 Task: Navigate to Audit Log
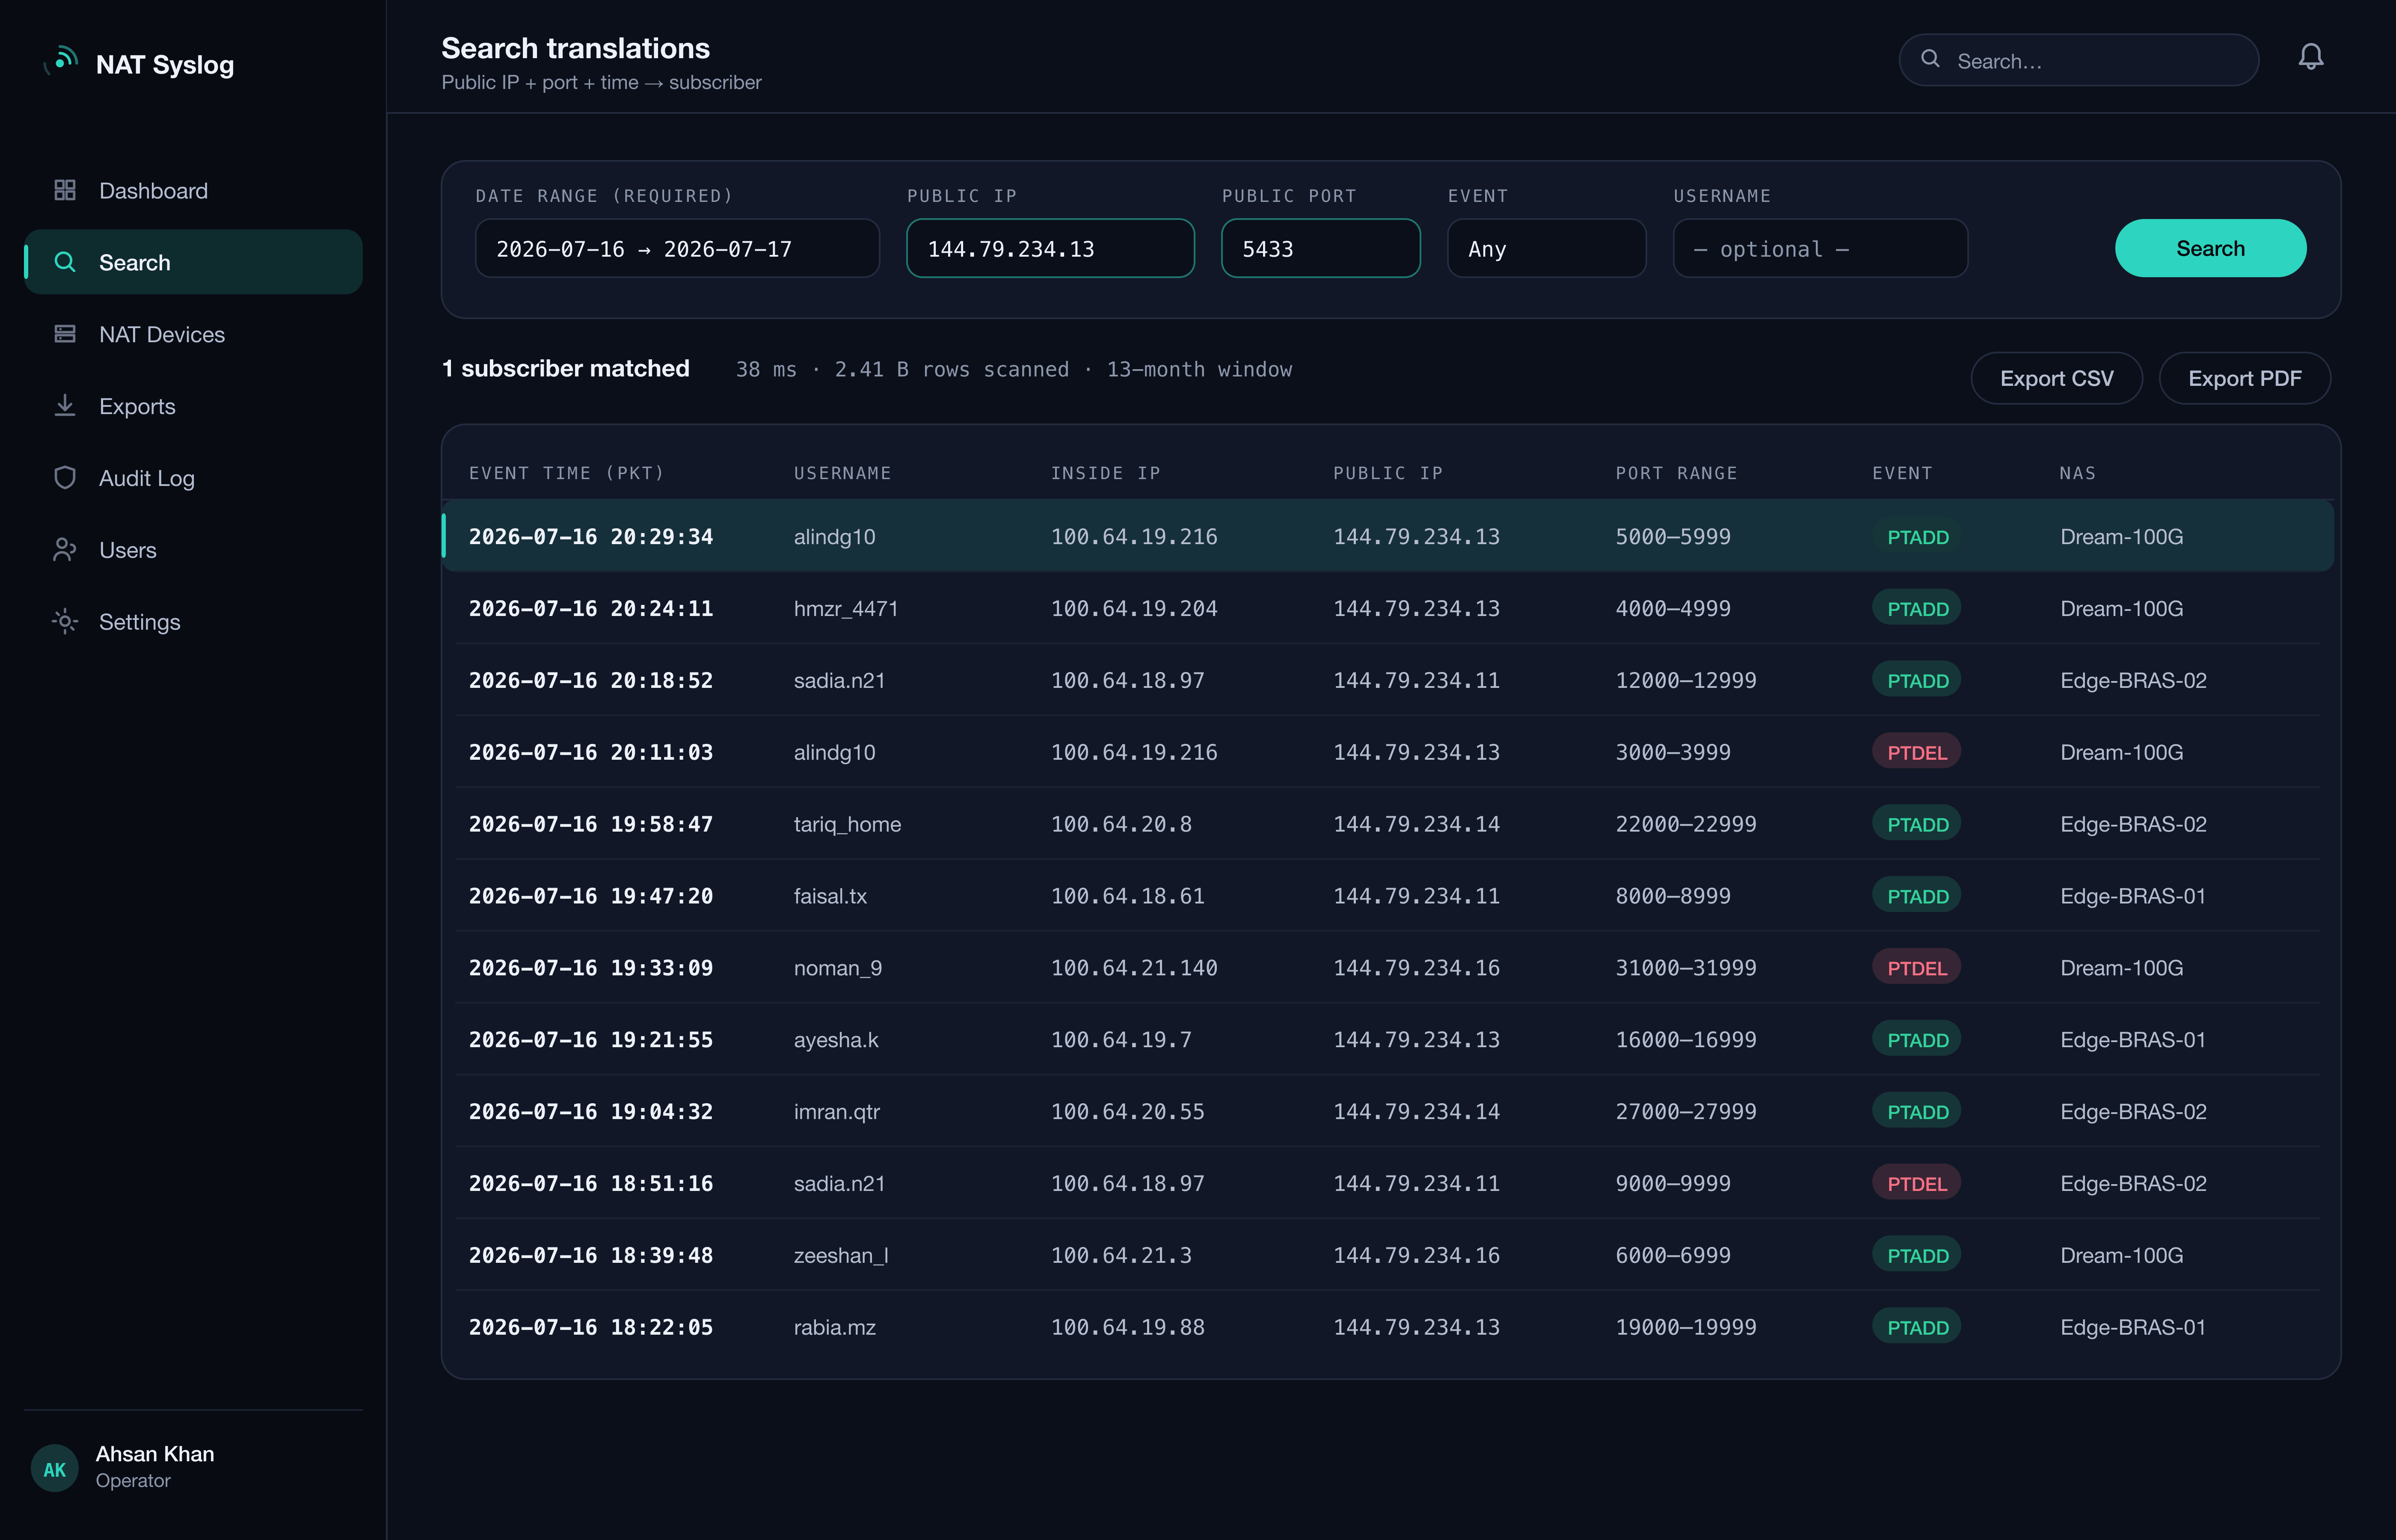(193, 478)
